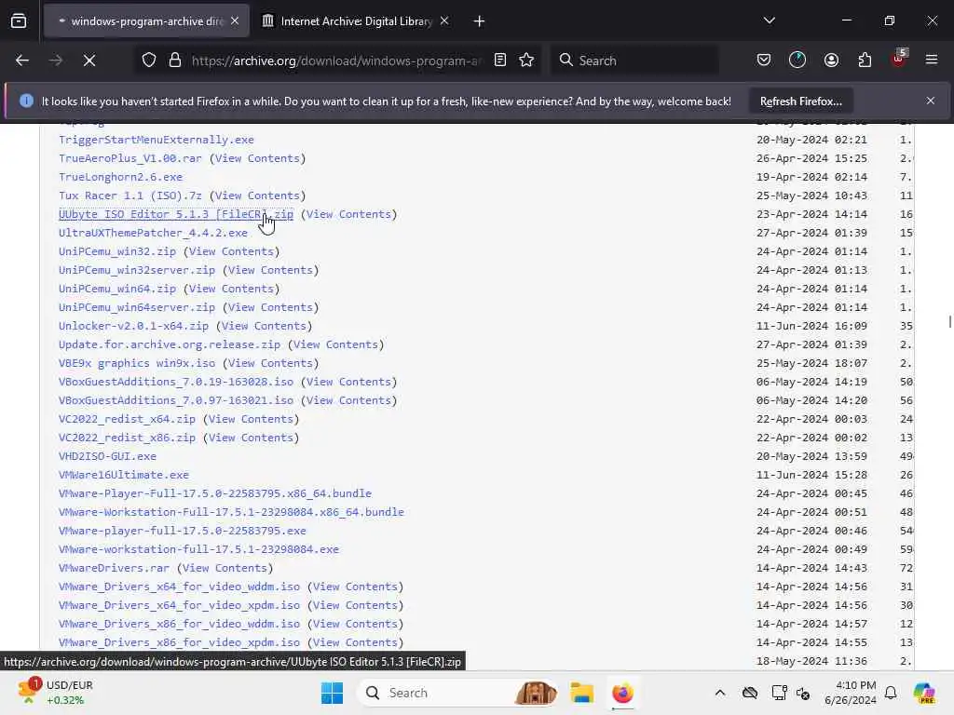Screen dimensions: 954x715
Task: Open Tux Racer 1.1 (ISO).7z link
Action: pyautogui.click(x=130, y=196)
